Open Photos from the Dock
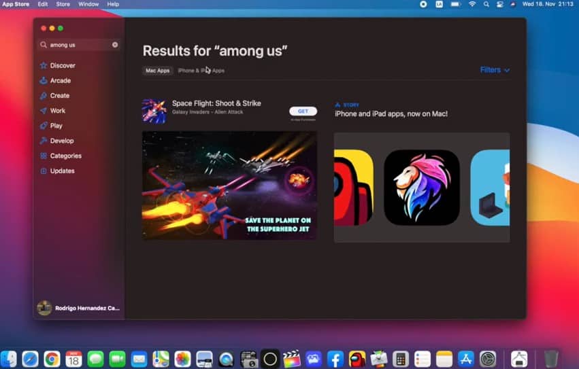The image size is (579, 369). 182,359
